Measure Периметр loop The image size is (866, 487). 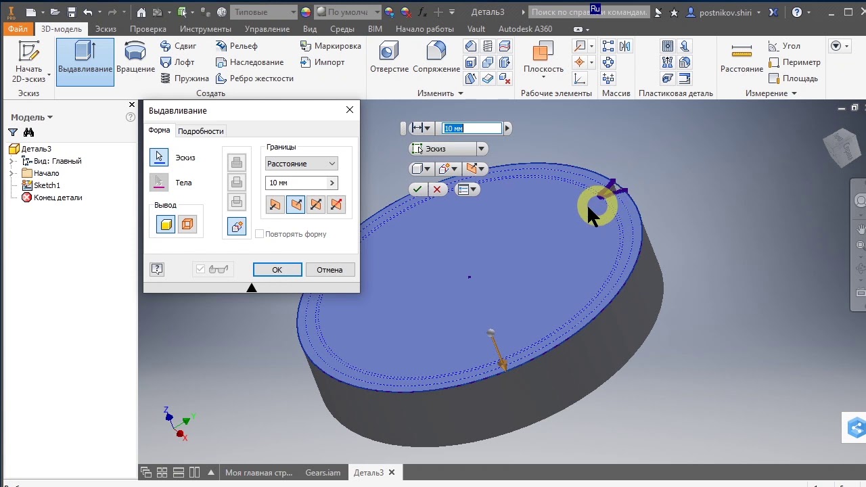794,62
